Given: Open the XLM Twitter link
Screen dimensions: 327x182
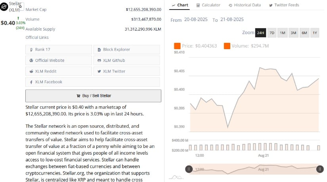Looking at the screenshot, I should 126,71.
